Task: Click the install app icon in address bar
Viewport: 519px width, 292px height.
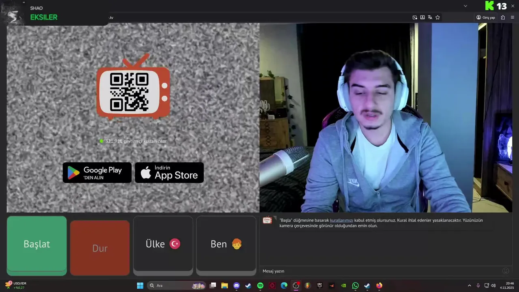Action: pos(422,17)
